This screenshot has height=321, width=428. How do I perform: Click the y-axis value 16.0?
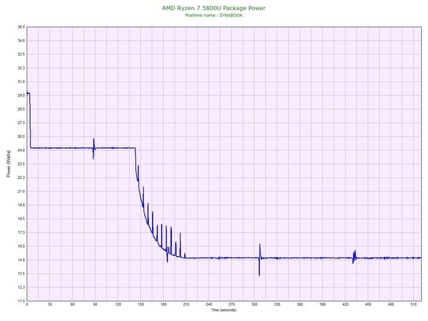tap(21, 246)
